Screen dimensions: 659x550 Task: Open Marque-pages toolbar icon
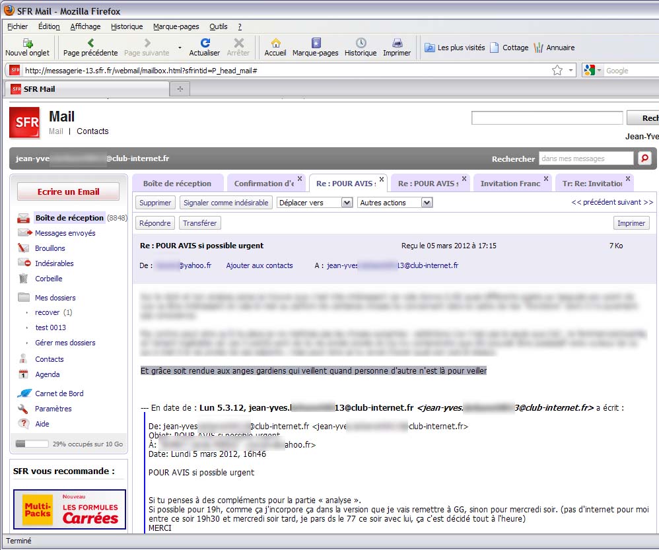316,43
